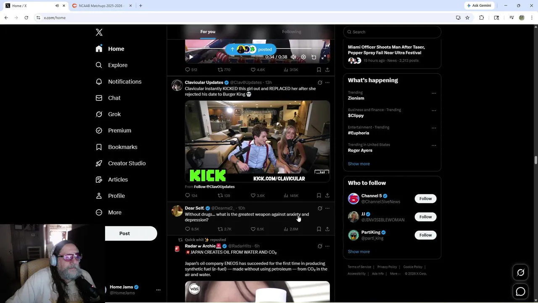Open Zionism trend more options
This screenshot has height=303, width=538.
click(434, 93)
